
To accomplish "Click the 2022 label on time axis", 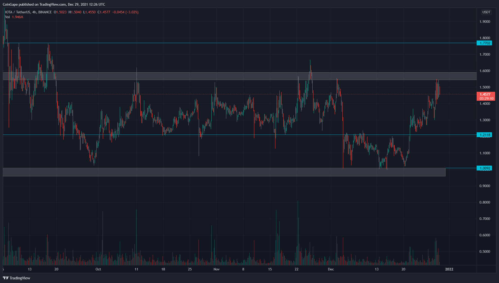I will (449, 269).
